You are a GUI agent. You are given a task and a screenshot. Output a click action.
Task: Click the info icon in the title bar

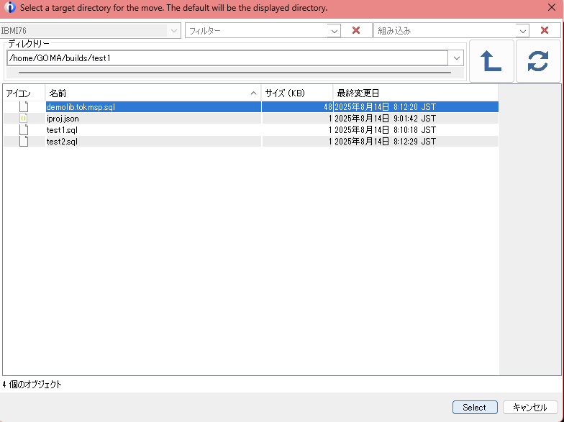point(10,7)
